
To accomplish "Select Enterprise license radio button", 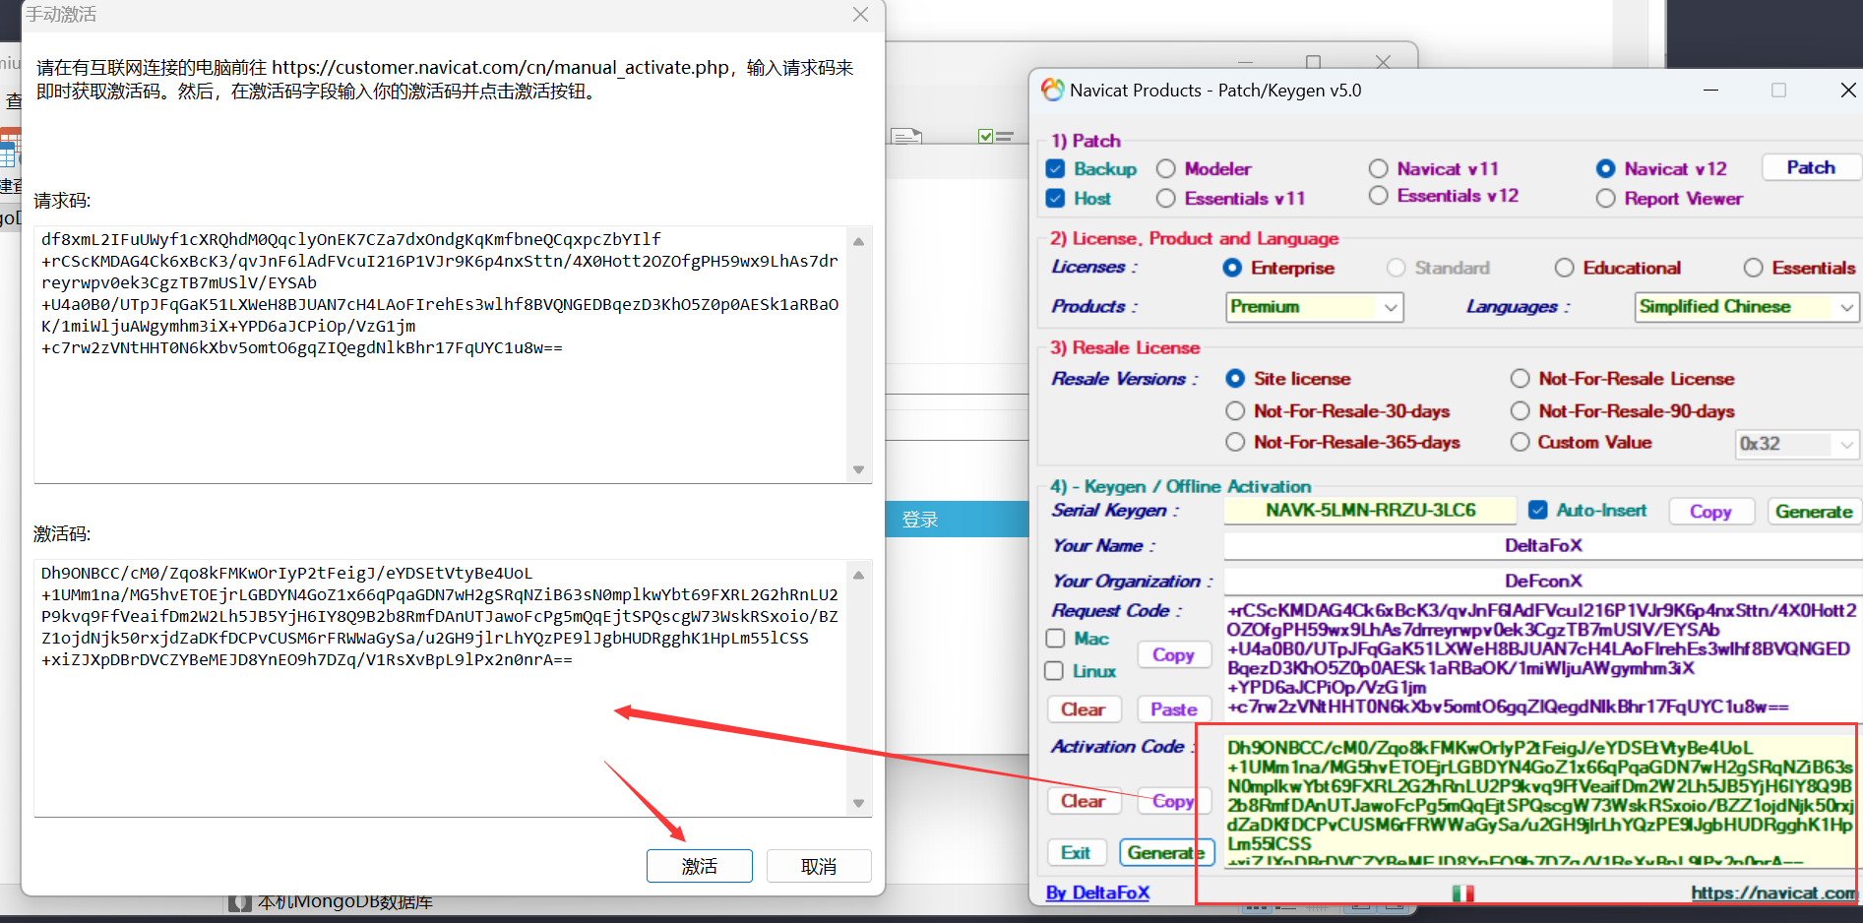I will pyautogui.click(x=1232, y=268).
